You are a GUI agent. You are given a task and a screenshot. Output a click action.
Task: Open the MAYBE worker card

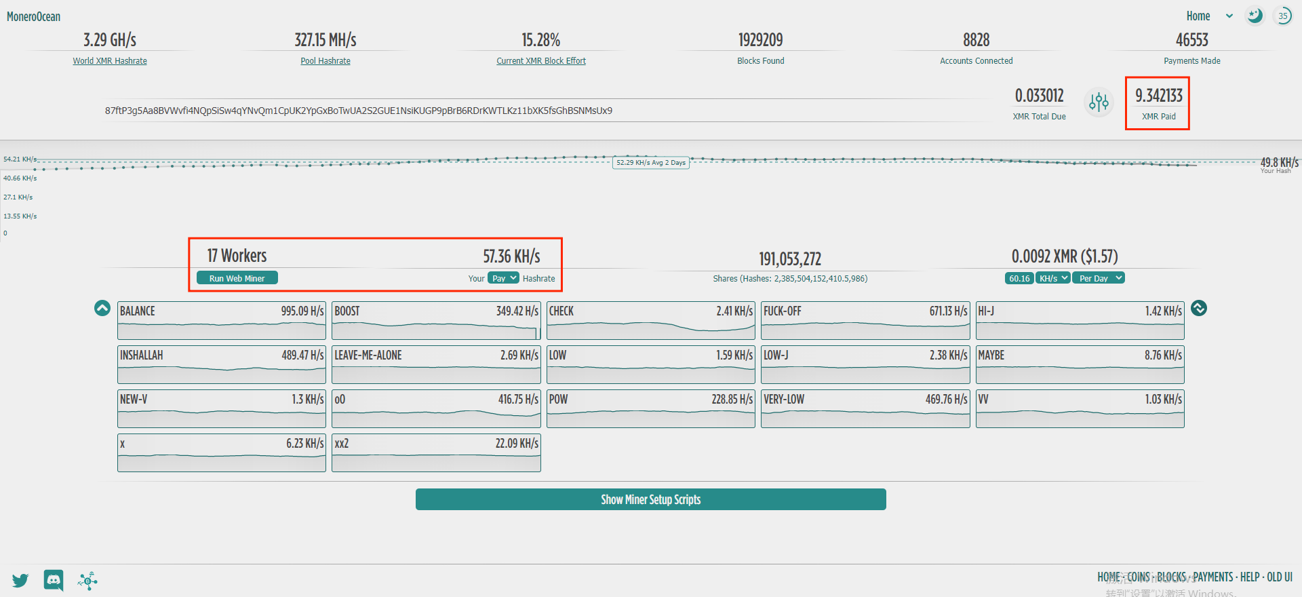pyautogui.click(x=1080, y=365)
